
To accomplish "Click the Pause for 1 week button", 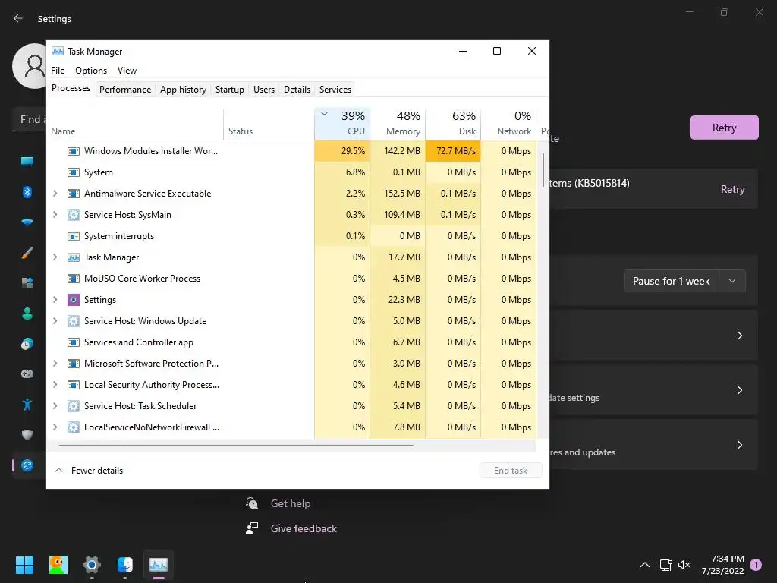I will pos(671,281).
